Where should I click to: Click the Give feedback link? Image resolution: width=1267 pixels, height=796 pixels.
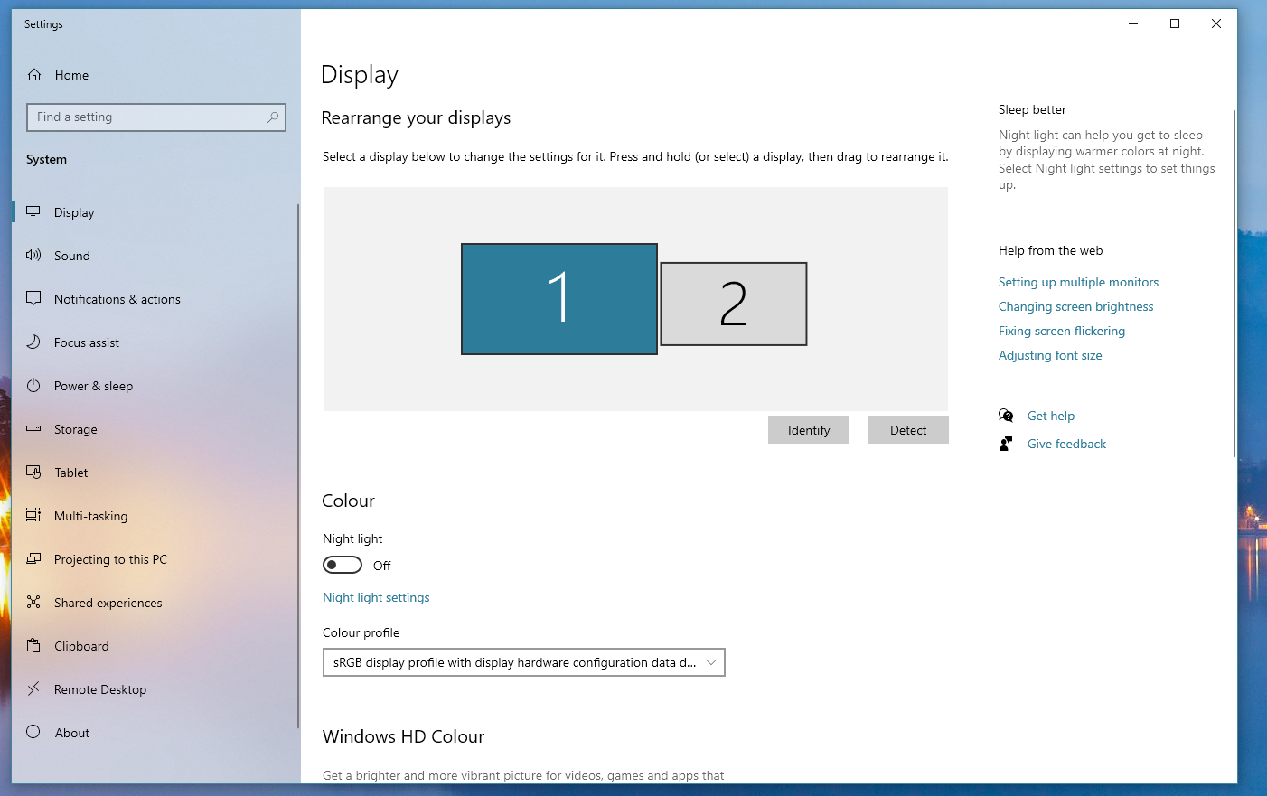(x=1066, y=444)
